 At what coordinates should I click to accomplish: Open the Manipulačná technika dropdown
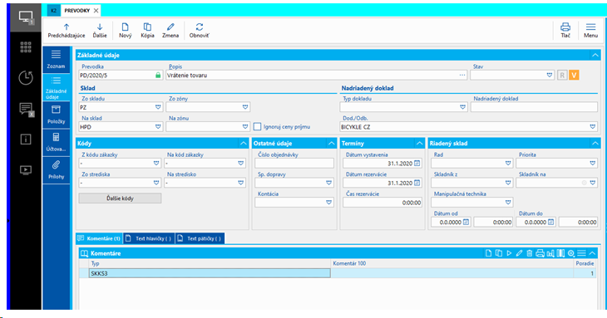[508, 203]
